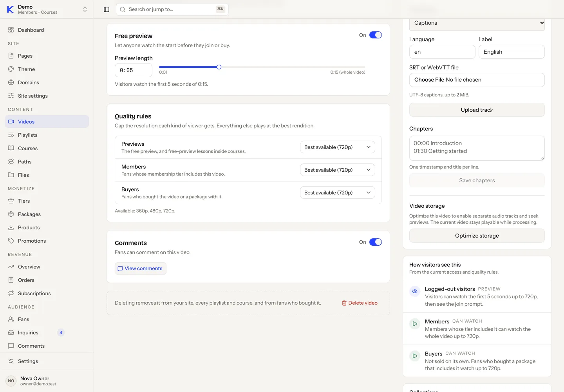This screenshot has height=392, width=564.
Task: Click the Tiers crown icon
Action: [11, 201]
